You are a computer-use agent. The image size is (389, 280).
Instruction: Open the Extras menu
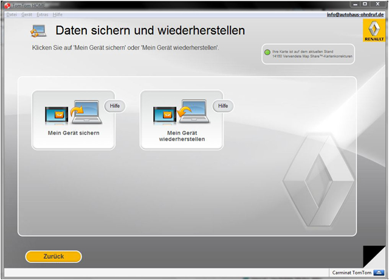(x=43, y=14)
